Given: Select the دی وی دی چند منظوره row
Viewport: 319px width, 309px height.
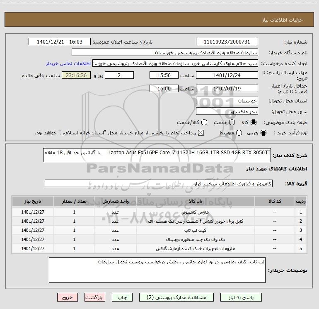Looking at the screenshot, I should pos(159,240).
